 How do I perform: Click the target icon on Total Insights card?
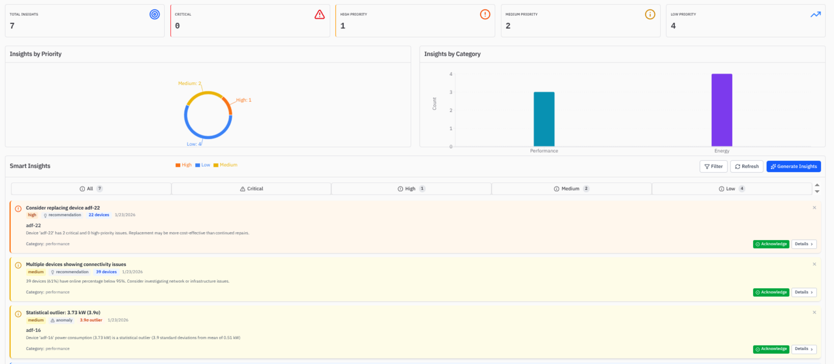(155, 14)
